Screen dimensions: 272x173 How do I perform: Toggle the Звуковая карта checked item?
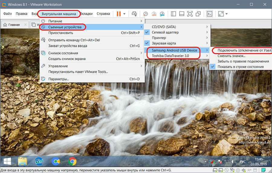click(164, 43)
